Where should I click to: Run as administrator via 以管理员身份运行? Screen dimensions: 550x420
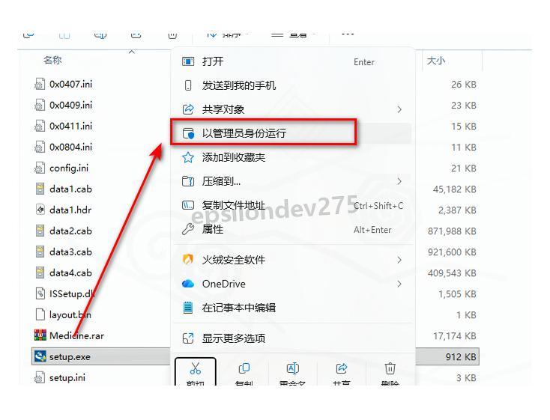292,133
